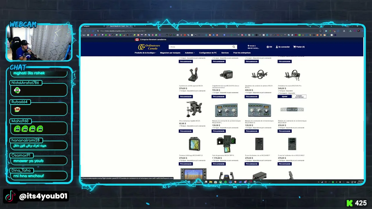The width and height of the screenshot is (372, 209).
Task: Pre-order the 219,00 $ MOZA MA3F module
Action: 285,131
